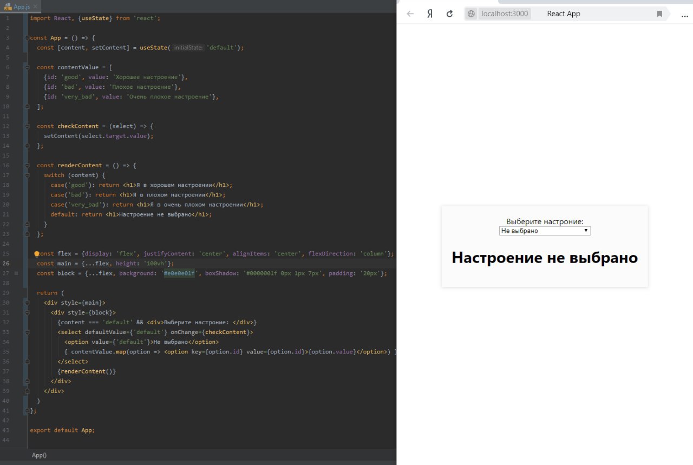693x465 pixels.
Task: Fold the contentValue array at line 6
Action: [27, 67]
